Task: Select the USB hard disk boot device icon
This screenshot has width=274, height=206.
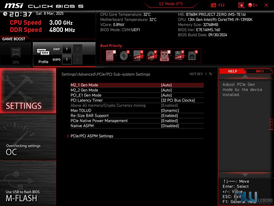Action: click(138, 55)
